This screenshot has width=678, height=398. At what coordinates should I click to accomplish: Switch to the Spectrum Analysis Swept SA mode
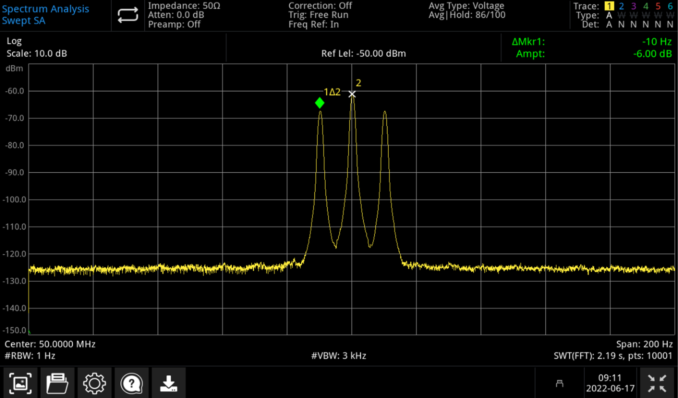(x=45, y=15)
